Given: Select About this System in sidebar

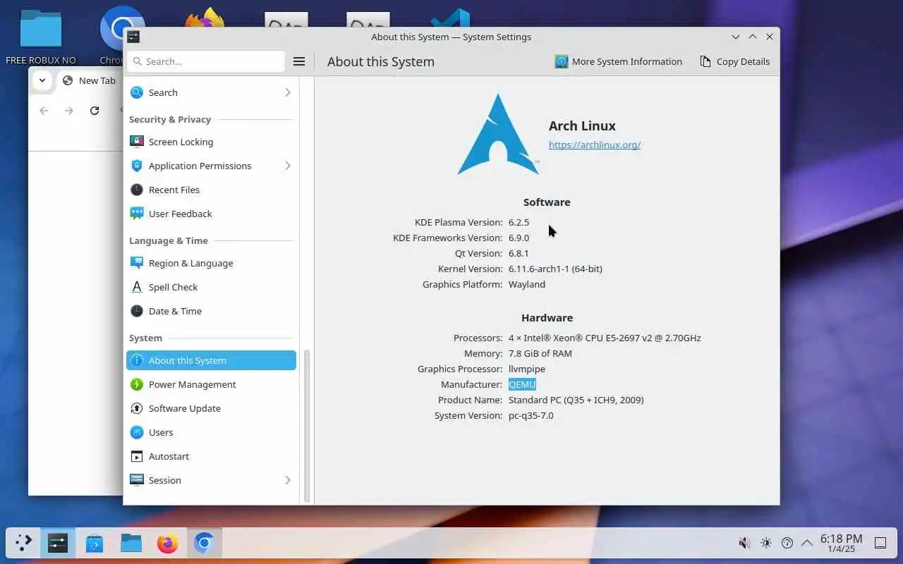Looking at the screenshot, I should tap(211, 360).
